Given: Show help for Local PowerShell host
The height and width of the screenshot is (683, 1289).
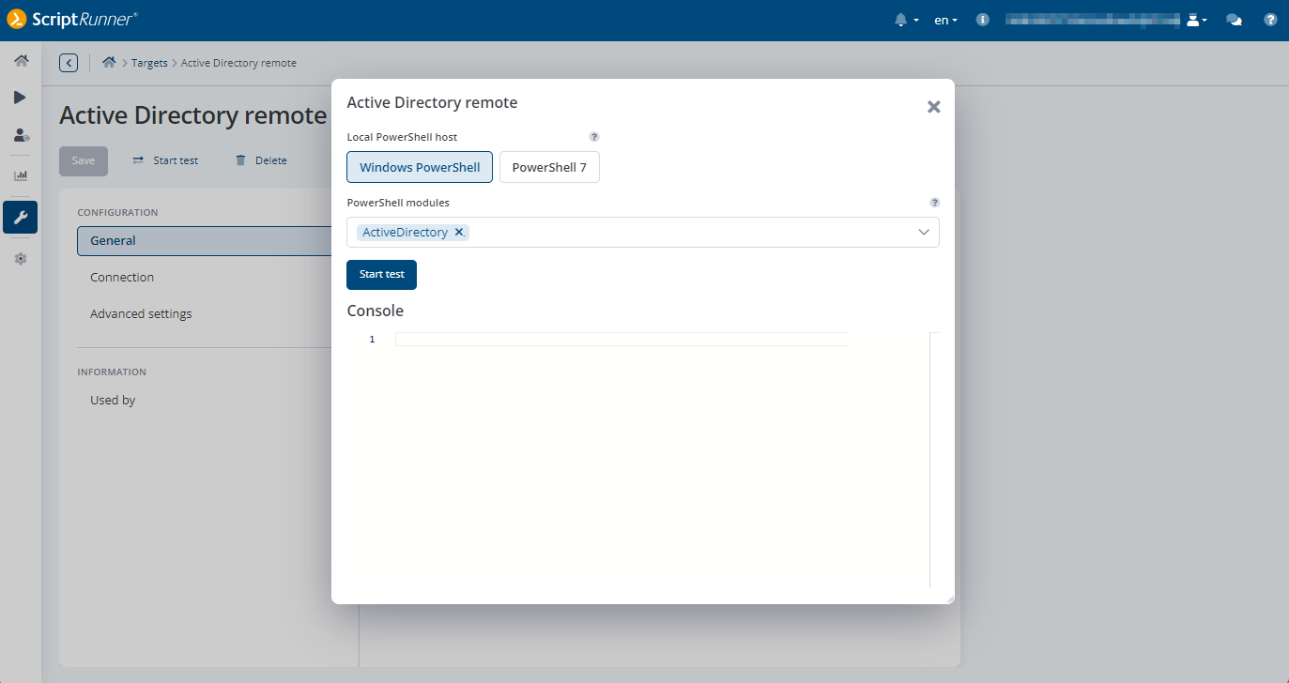Looking at the screenshot, I should click(594, 137).
